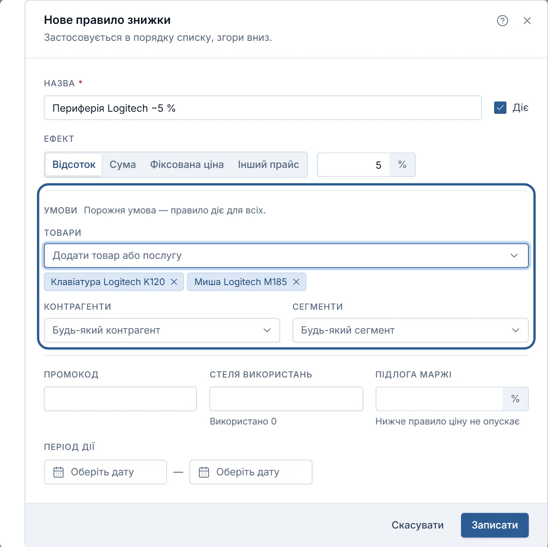Viewport: 548px width, 547px height.
Task: Click the Записати button
Action: (x=495, y=525)
